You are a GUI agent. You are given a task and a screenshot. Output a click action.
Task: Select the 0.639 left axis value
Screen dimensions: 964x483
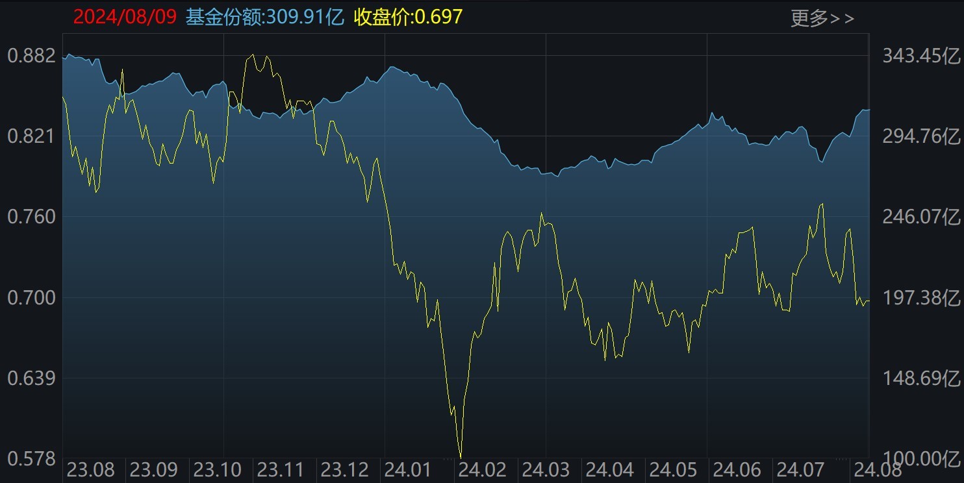click(31, 378)
